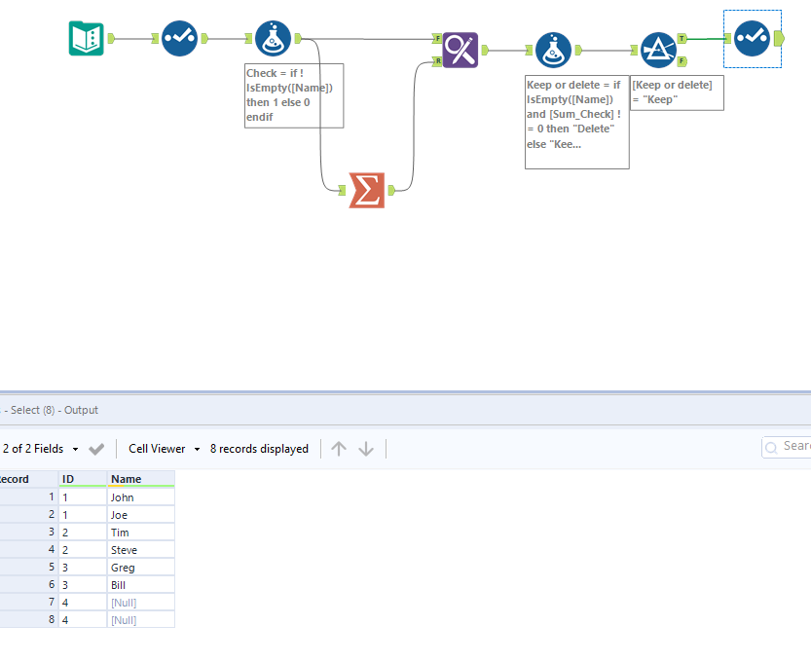Select the purple Find Replace tool
This screenshot has width=811, height=662.
(x=461, y=50)
